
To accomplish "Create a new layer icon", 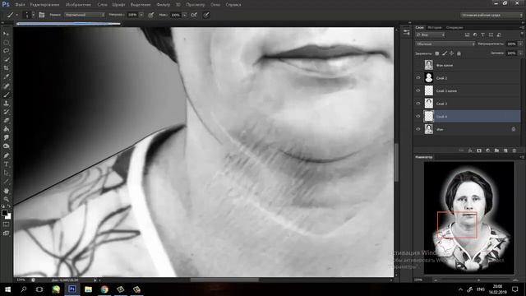I will pos(505,150).
